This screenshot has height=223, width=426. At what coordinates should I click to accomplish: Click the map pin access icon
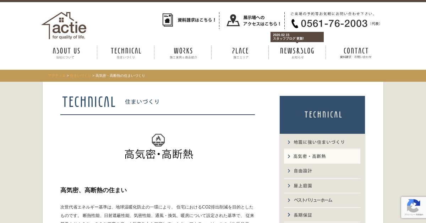point(233,20)
